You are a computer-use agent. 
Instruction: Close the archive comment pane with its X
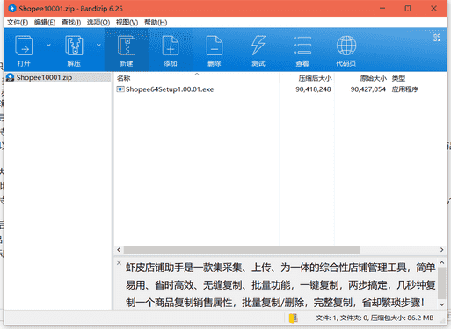pyautogui.click(x=119, y=262)
